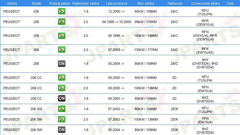Click the petrol icon in the 206 CC 2.0 row
Screen dimensions: 240x135
(x=61, y=88)
